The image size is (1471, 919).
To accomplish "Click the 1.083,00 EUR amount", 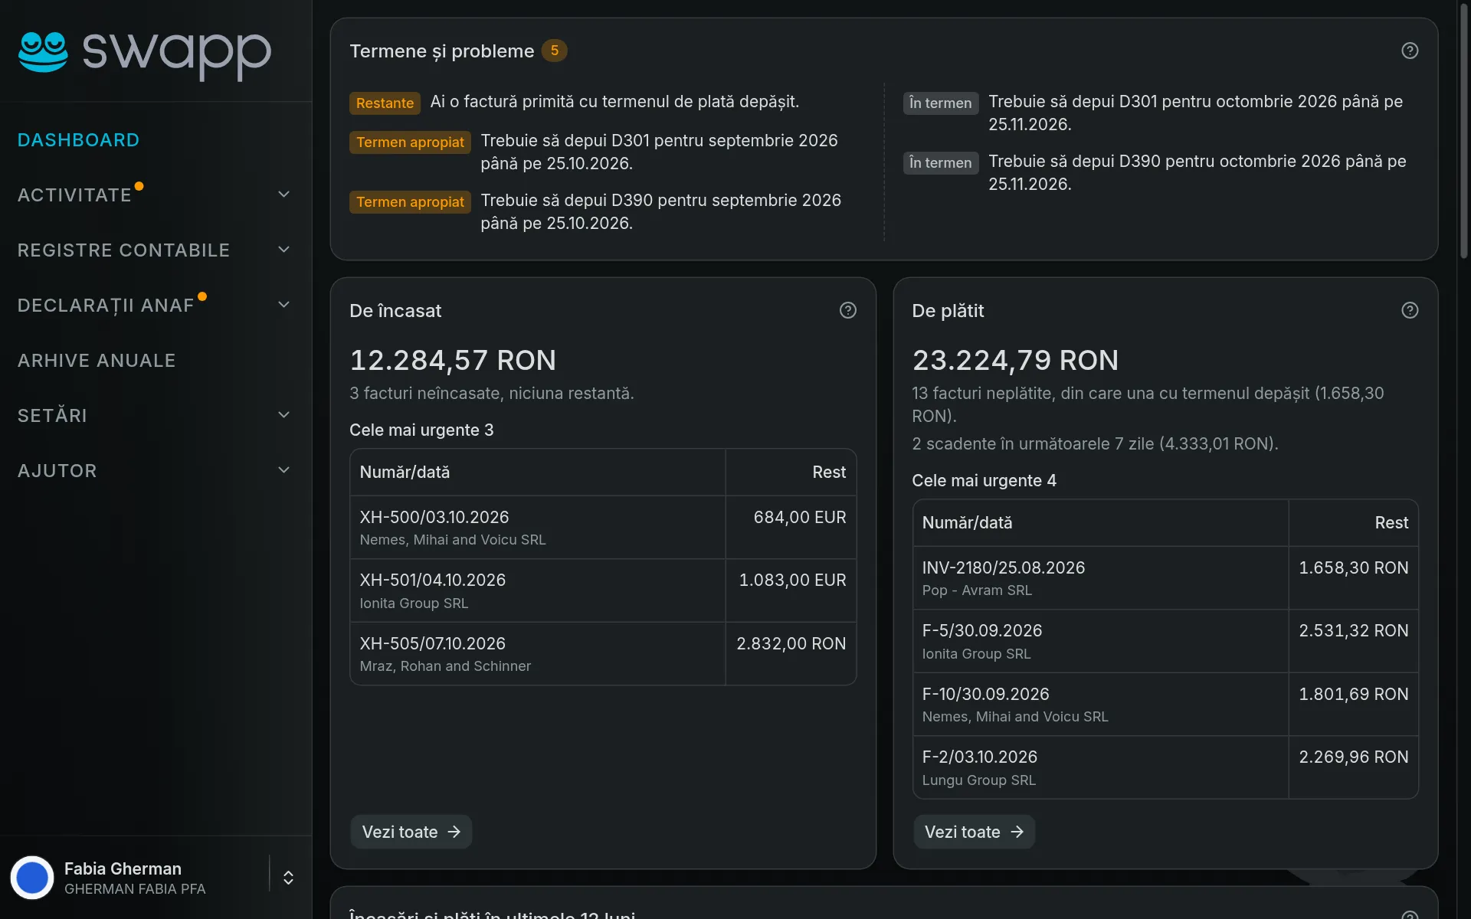I will pos(792,581).
